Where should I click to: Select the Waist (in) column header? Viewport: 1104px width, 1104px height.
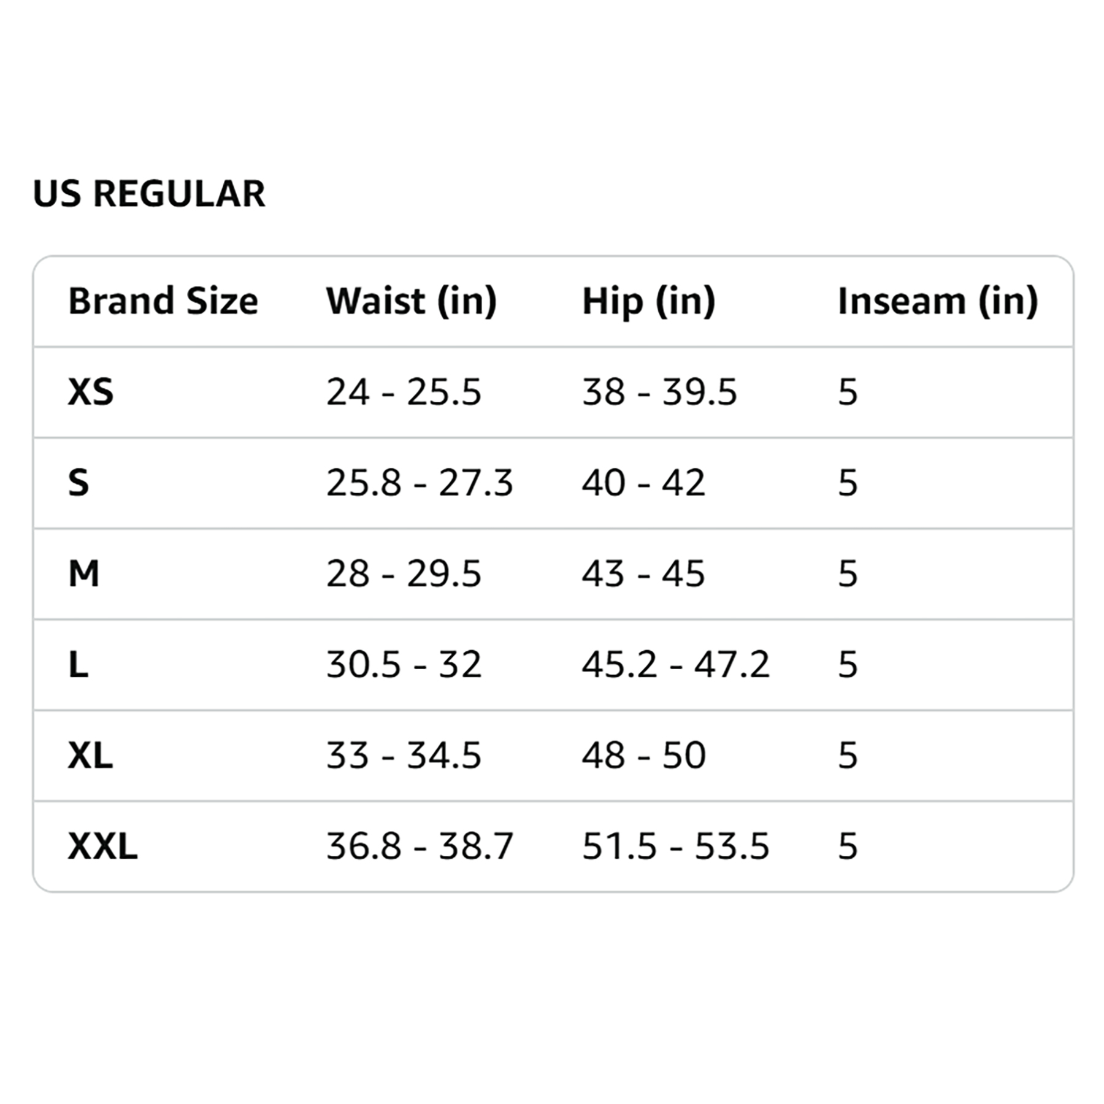point(412,301)
